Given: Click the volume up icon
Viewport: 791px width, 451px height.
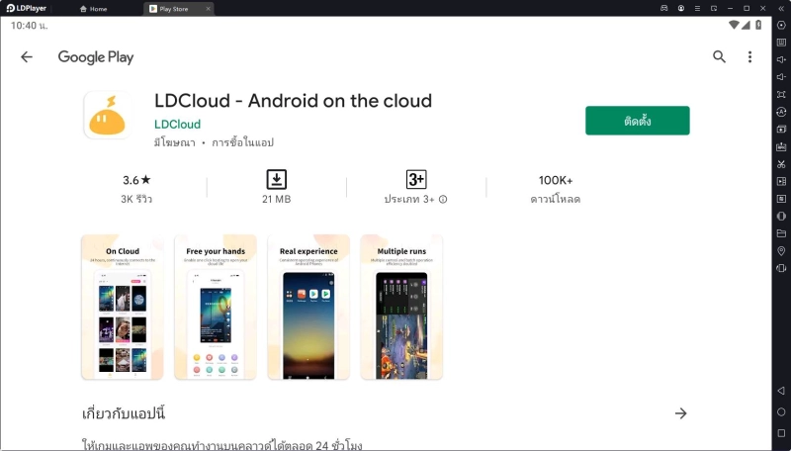Looking at the screenshot, I should 781,59.
